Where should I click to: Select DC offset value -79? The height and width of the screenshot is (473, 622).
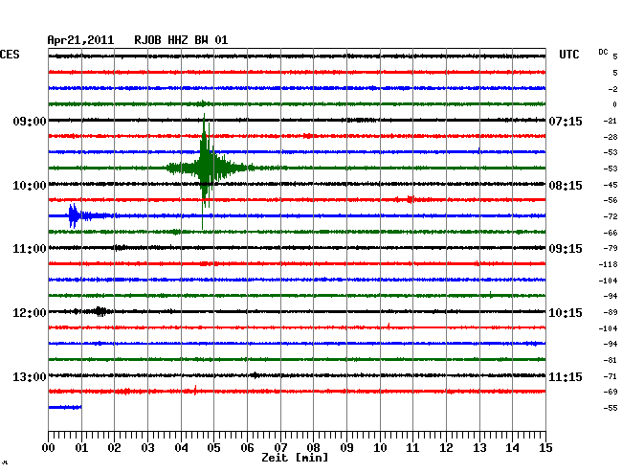(611, 248)
